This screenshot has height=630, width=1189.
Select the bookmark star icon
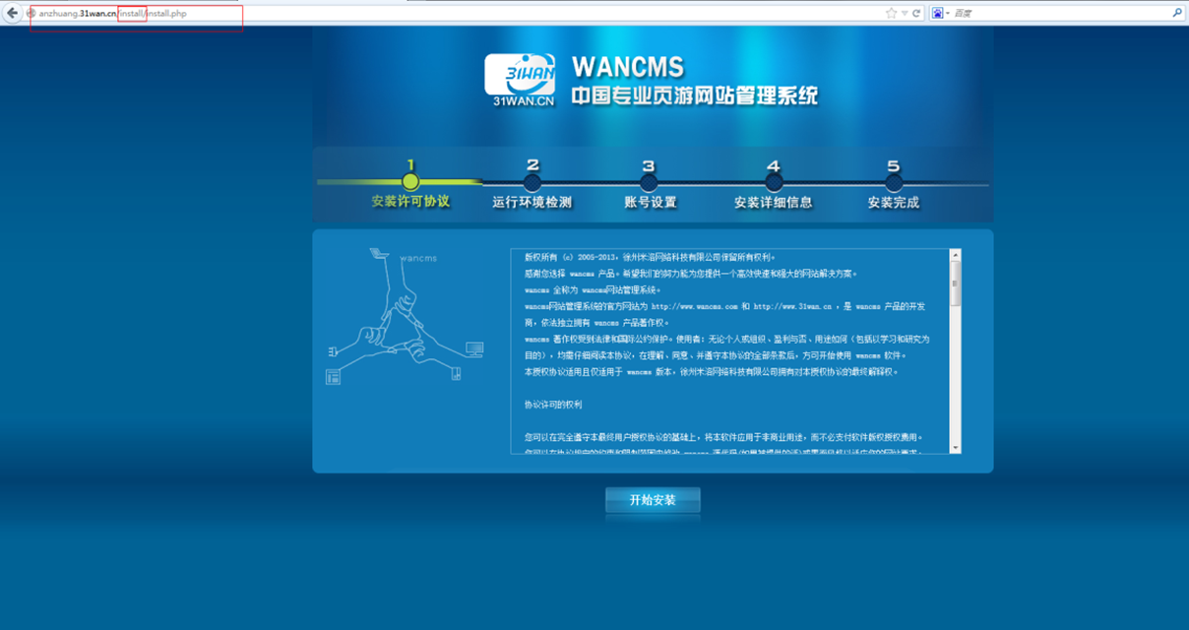pyautogui.click(x=889, y=13)
